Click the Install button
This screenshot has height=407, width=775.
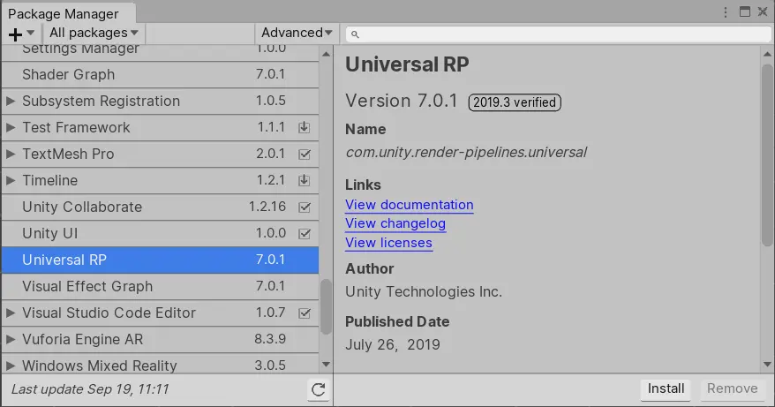(666, 388)
